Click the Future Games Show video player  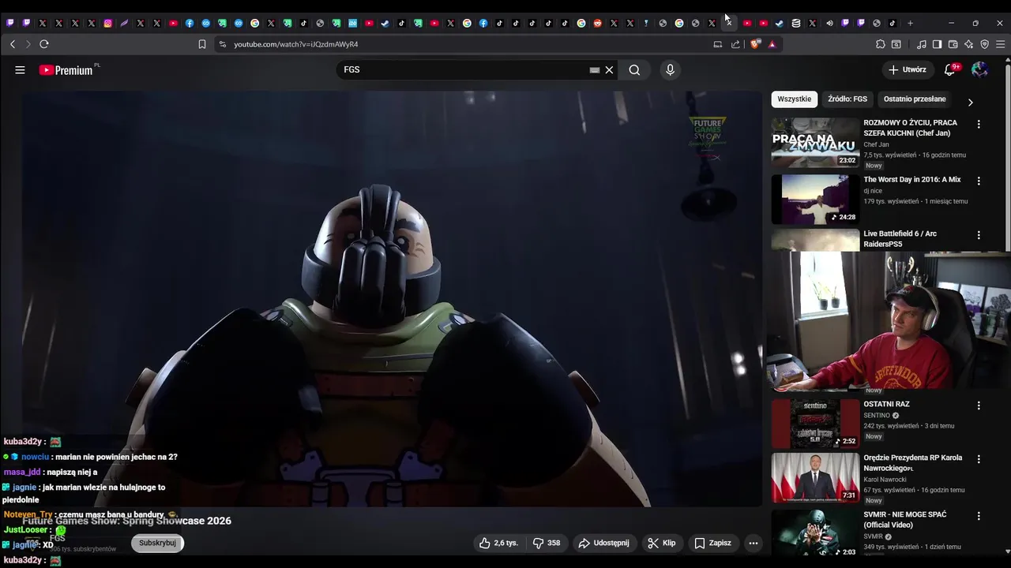coord(391,298)
